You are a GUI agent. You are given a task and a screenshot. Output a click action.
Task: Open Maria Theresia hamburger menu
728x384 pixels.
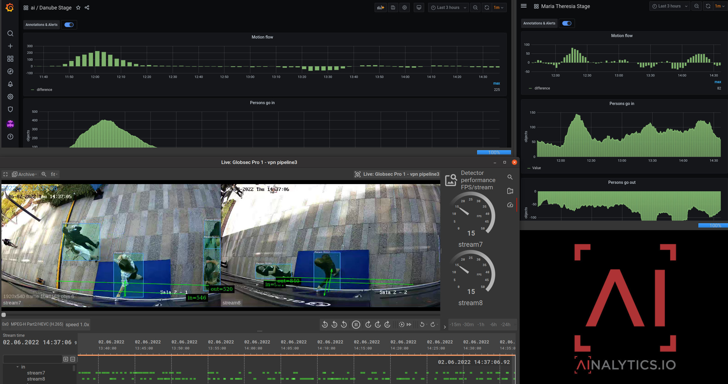coord(524,6)
